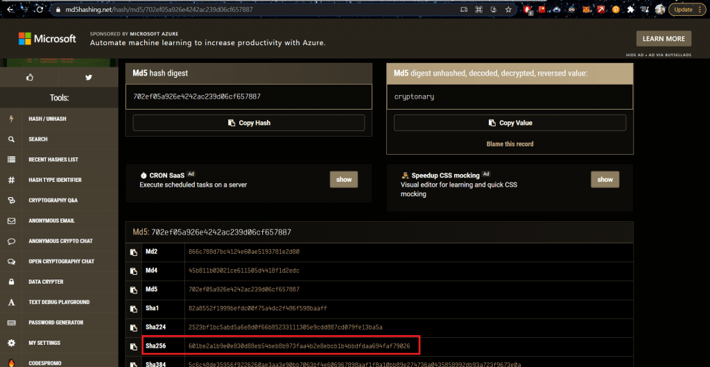The image size is (710, 367).
Task: Open the MetaMask fox extension
Action: (x=586, y=10)
